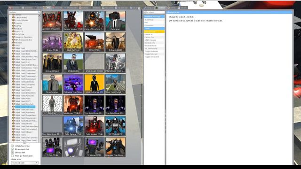Select the Toilet Speaker TITAN thumbnail
This screenshot has width=301, height=169.
coord(94,126)
